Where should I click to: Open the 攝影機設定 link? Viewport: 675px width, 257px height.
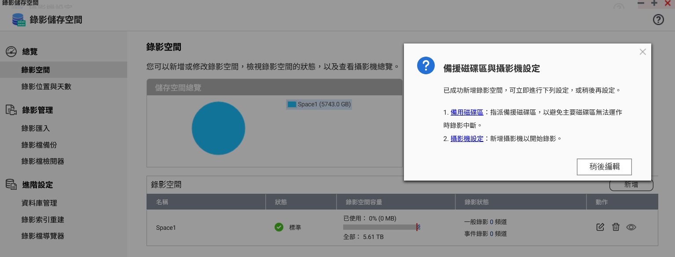[x=467, y=138]
